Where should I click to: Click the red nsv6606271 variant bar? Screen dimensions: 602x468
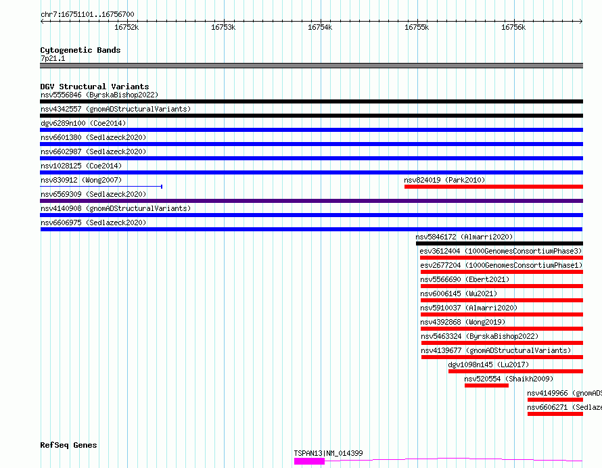point(555,414)
